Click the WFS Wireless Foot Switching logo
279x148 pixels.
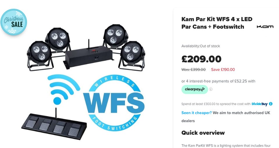[114, 103]
